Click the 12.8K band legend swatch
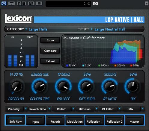This screenshot has width=149, height=131. click(67, 65)
